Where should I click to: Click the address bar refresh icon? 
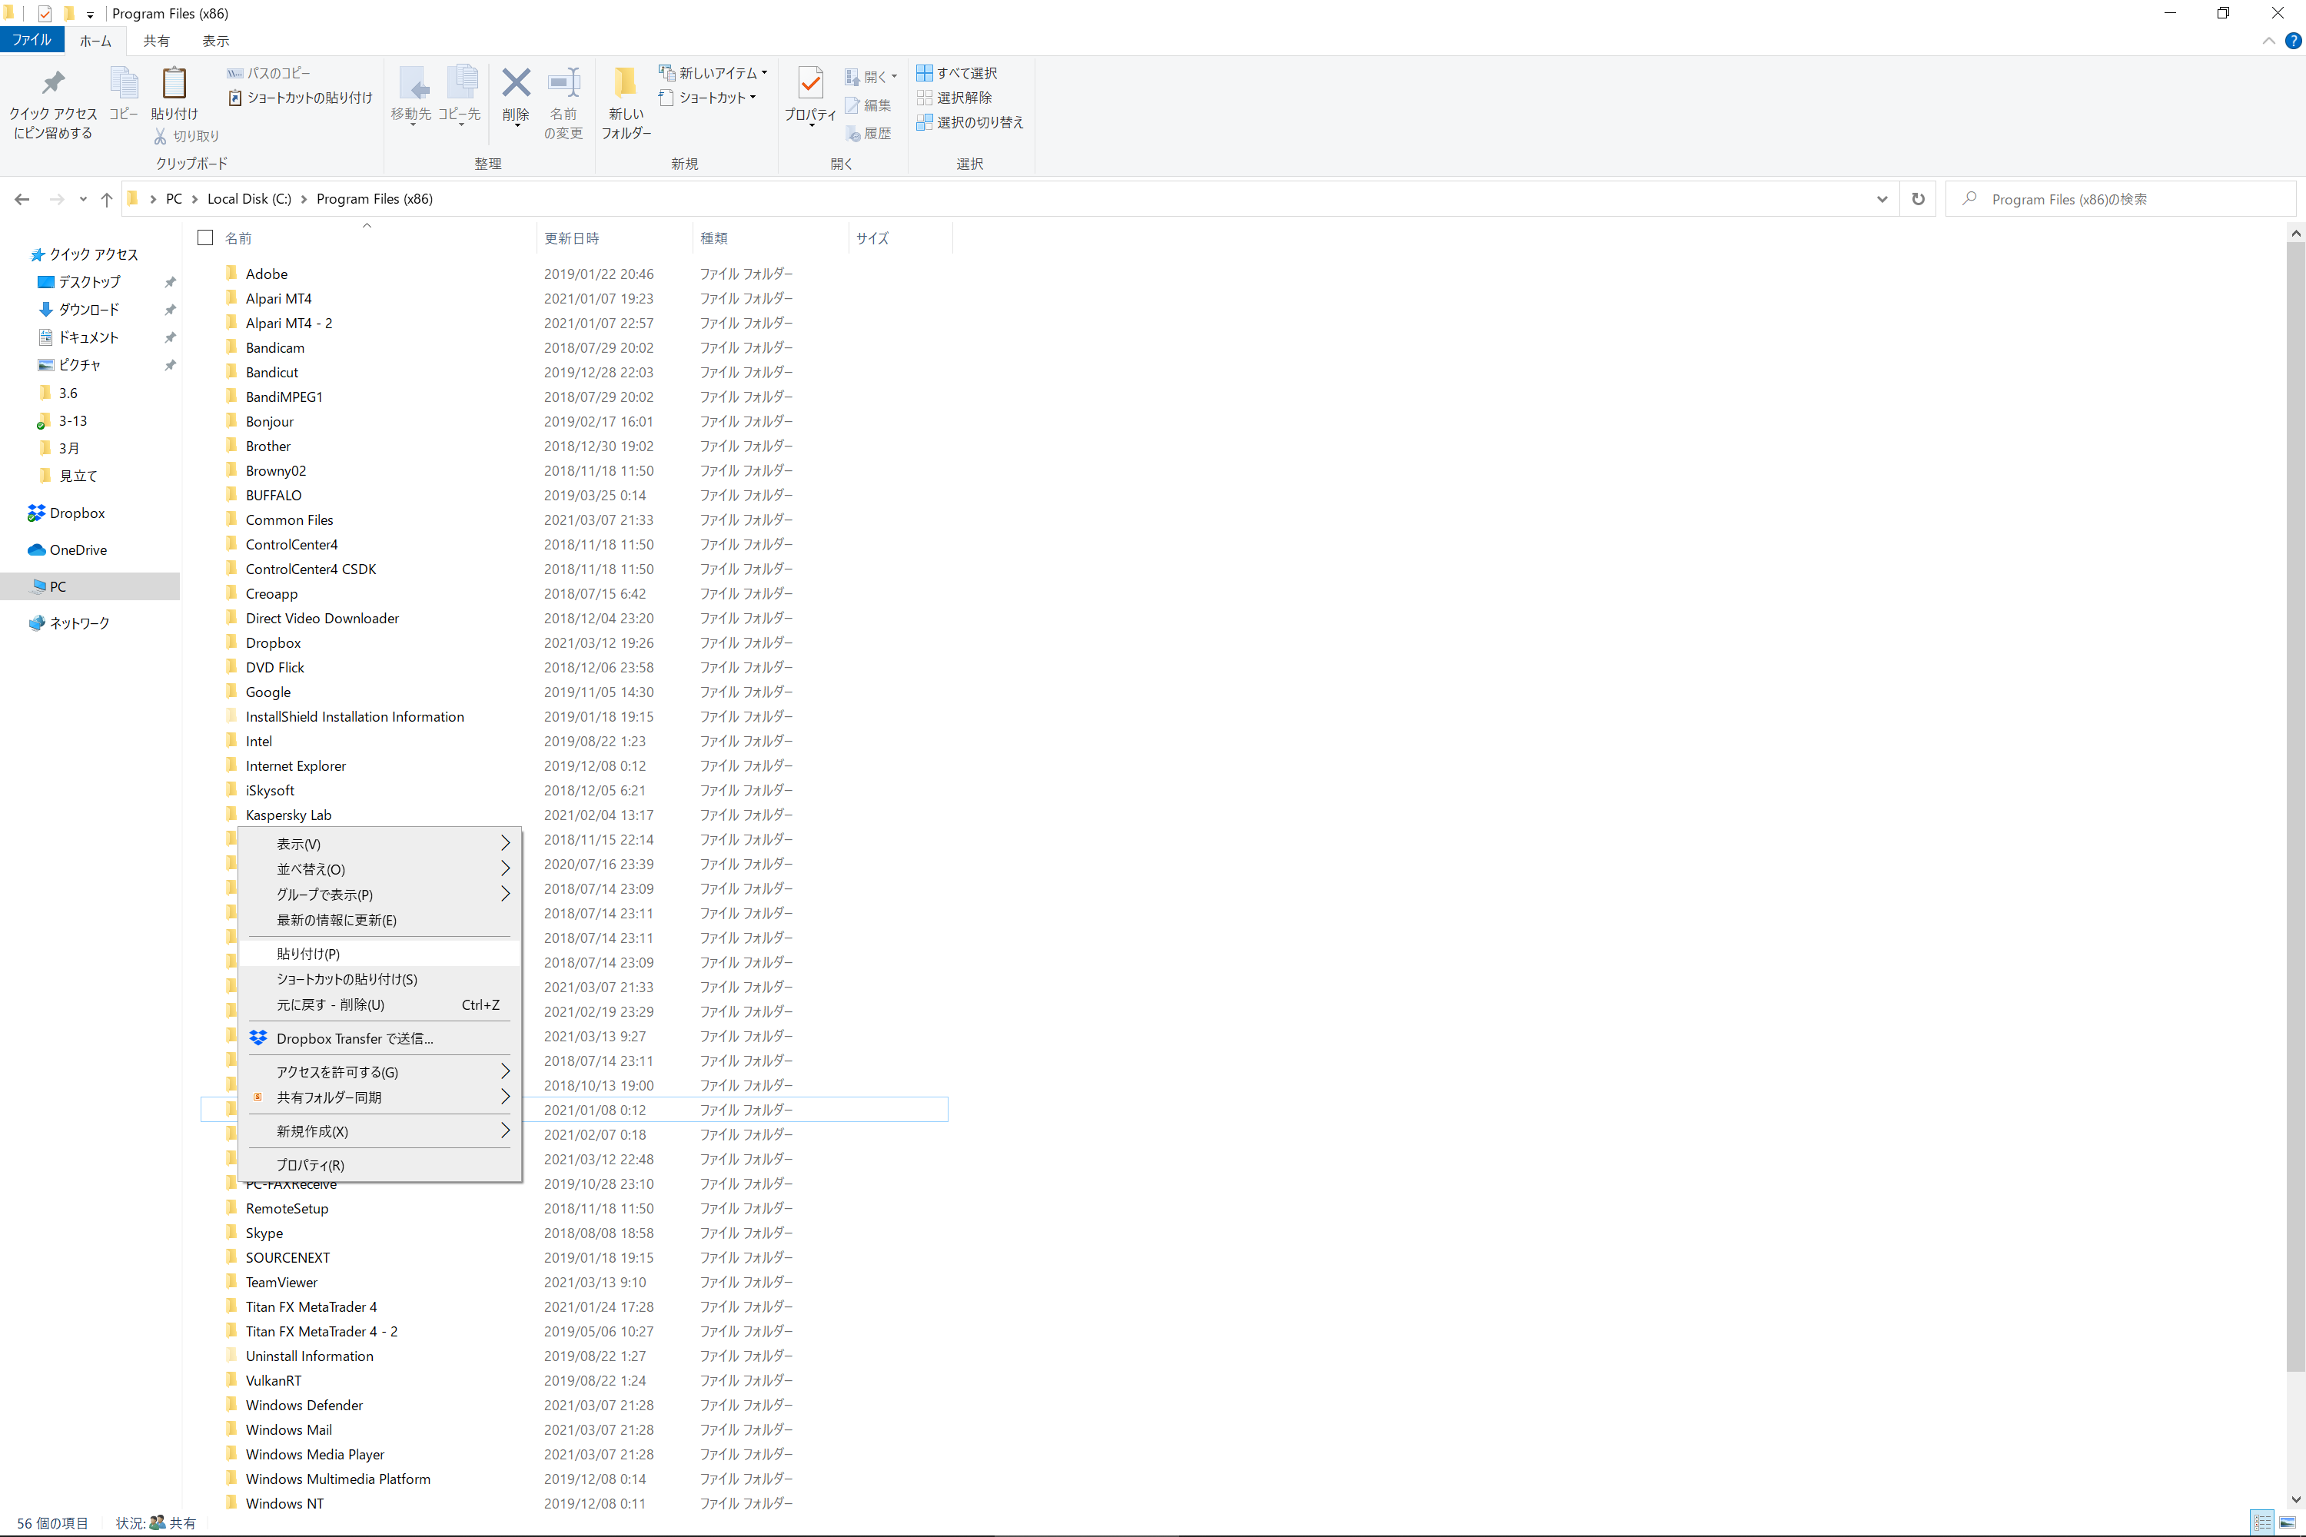point(1918,199)
